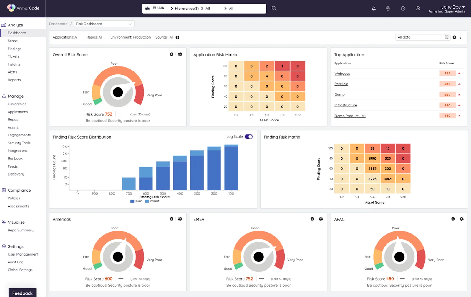This screenshot has height=297, width=471.
Task: Show EMEA widget info icon
Action: (x=312, y=219)
